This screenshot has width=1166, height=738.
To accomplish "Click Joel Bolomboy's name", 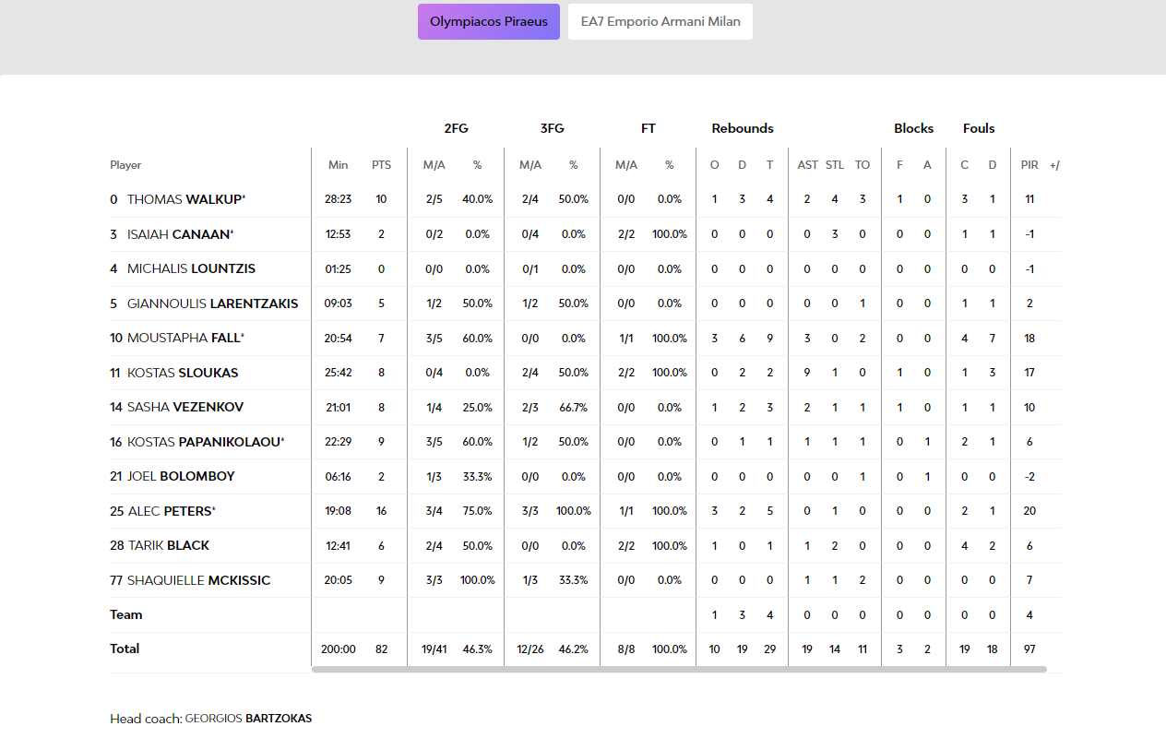I will click(180, 476).
